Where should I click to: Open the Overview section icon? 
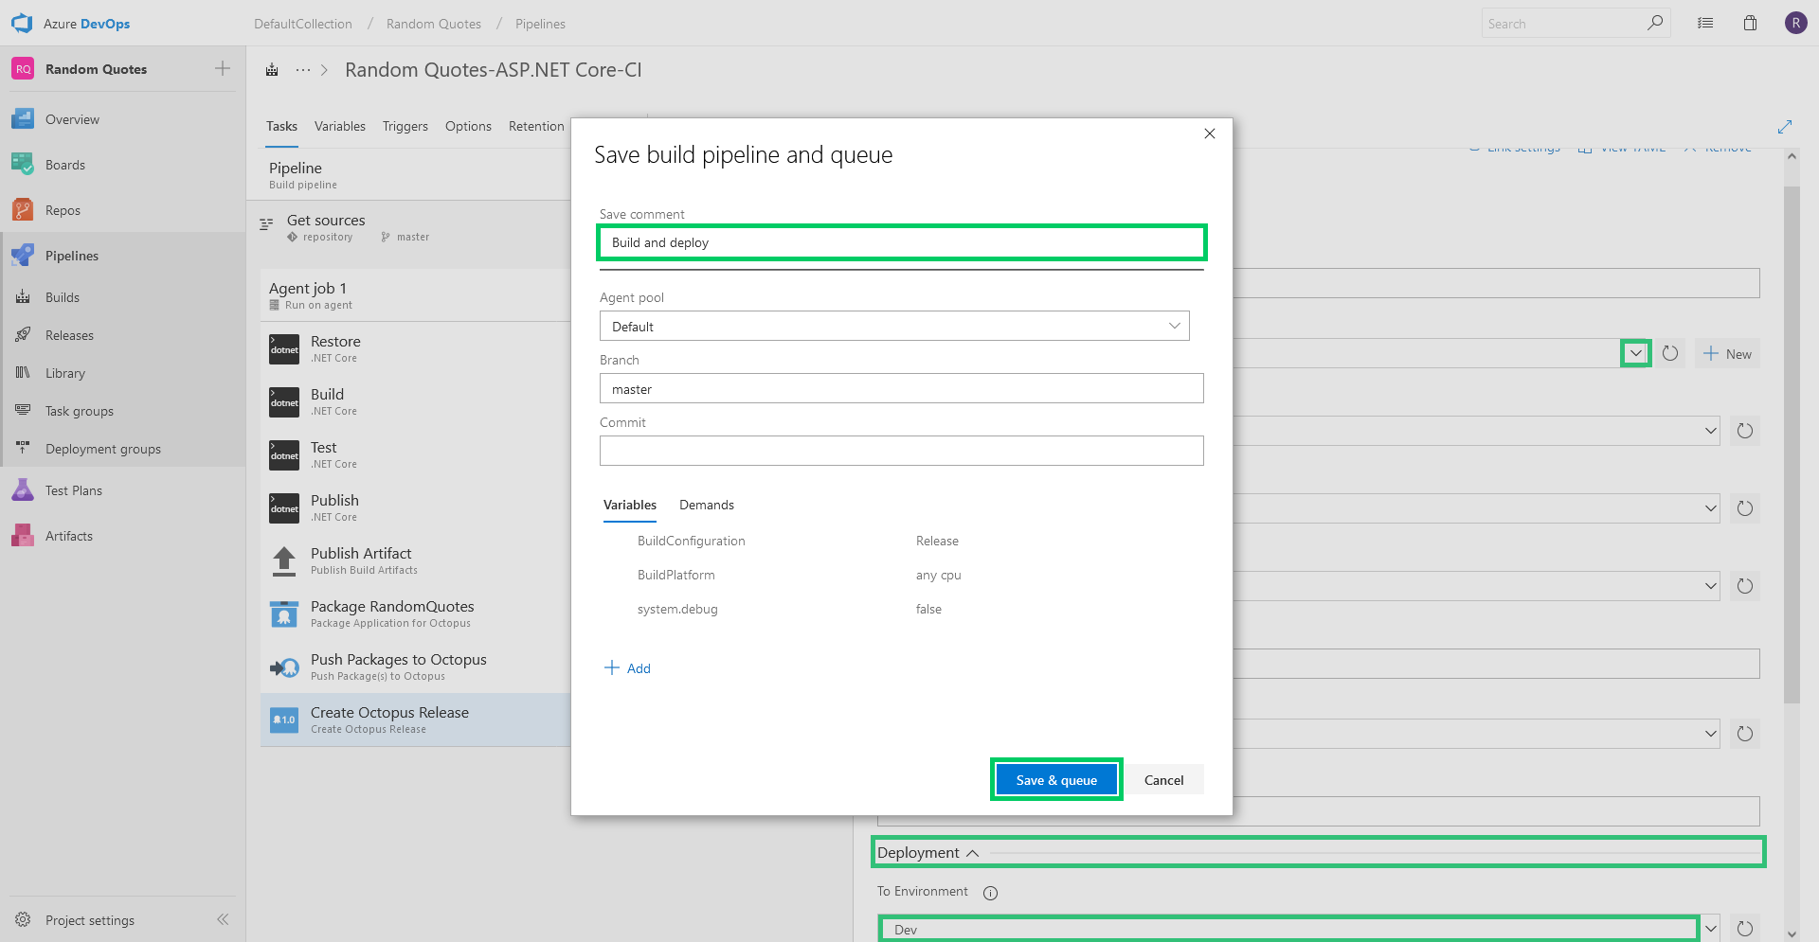(23, 119)
